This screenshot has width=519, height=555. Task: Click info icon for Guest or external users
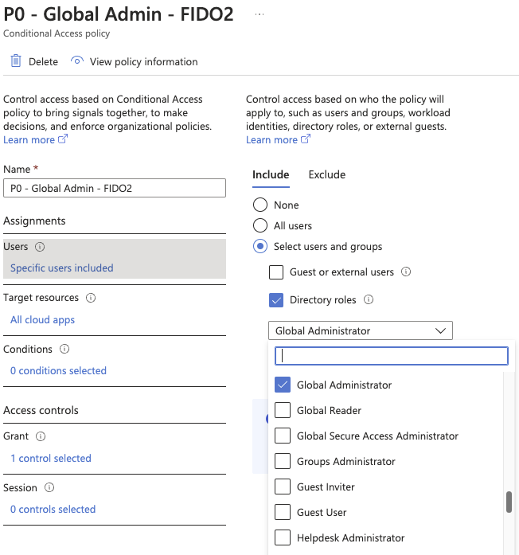(406, 272)
